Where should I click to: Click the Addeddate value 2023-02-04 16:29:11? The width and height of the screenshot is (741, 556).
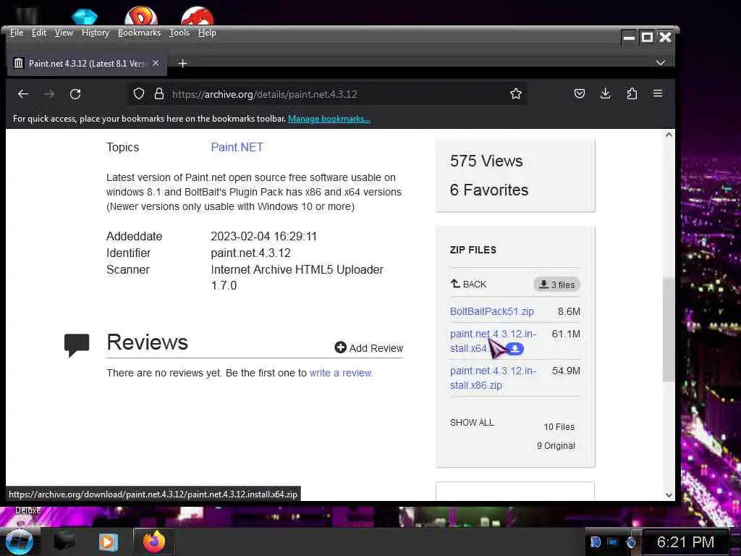[263, 237]
